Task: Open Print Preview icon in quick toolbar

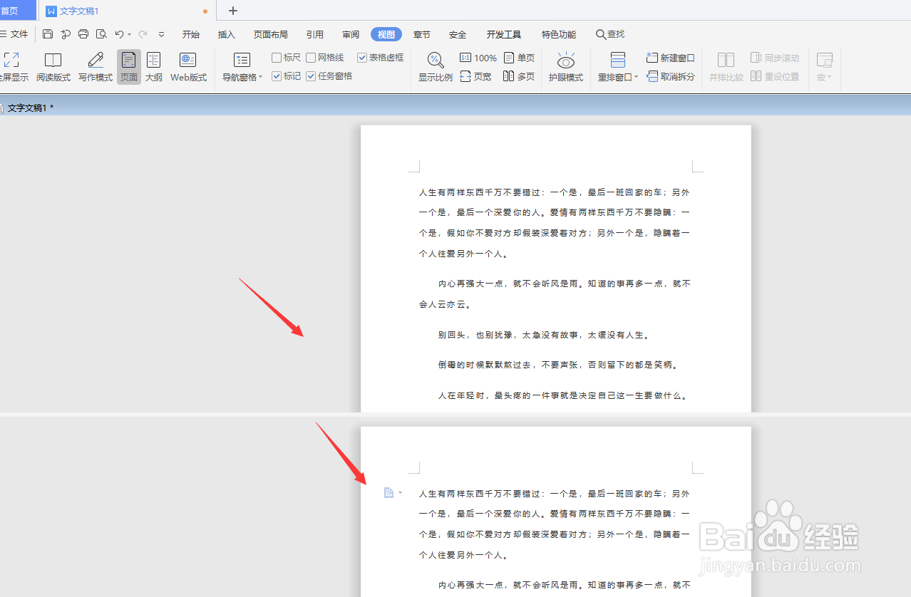Action: coord(101,34)
